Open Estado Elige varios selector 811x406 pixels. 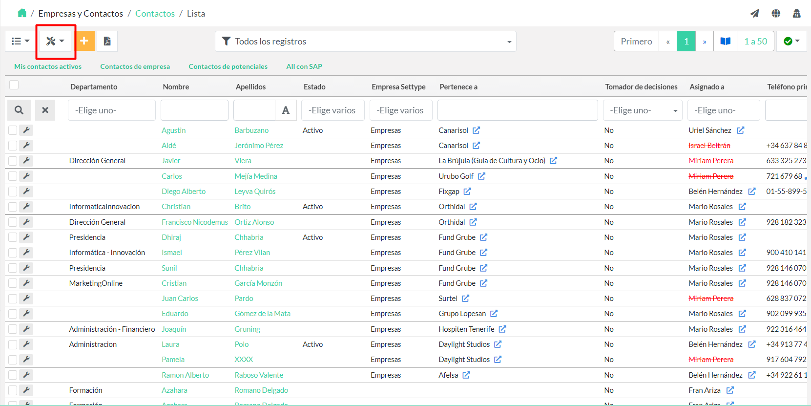click(x=333, y=110)
